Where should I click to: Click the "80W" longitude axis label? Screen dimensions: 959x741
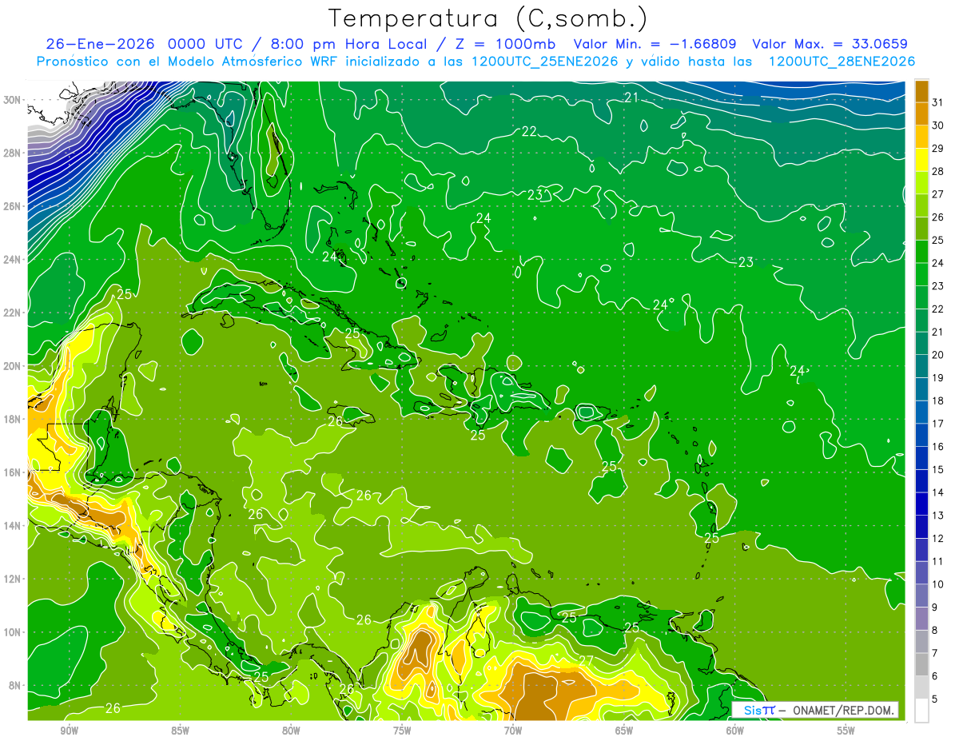click(291, 731)
